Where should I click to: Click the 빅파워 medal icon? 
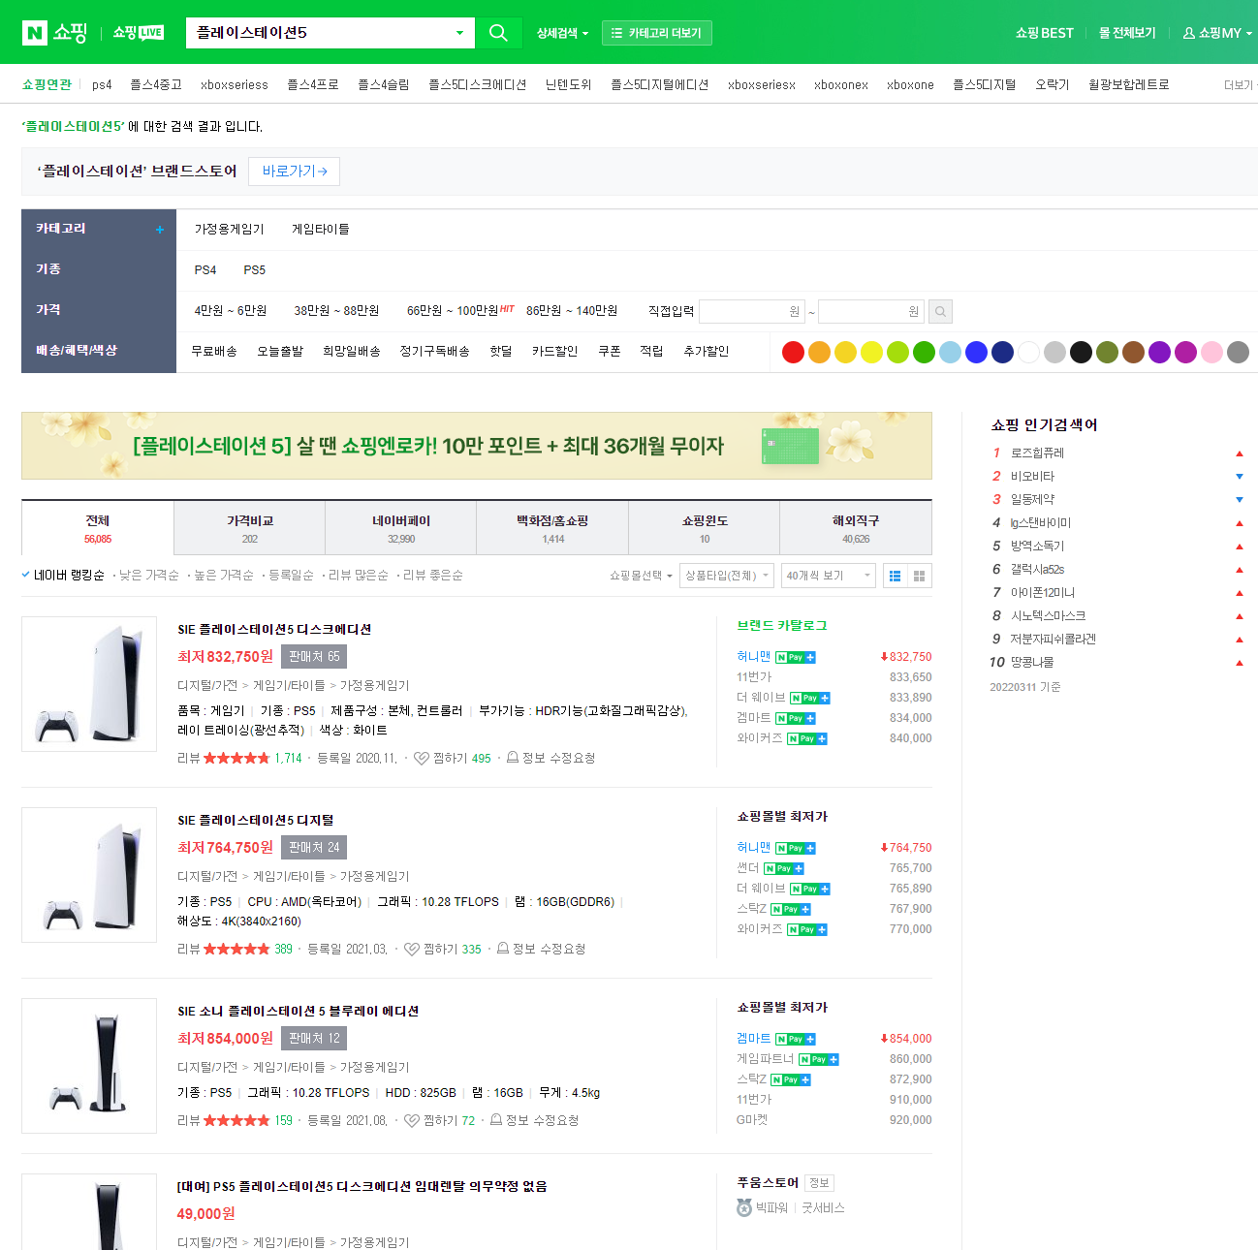(744, 1208)
